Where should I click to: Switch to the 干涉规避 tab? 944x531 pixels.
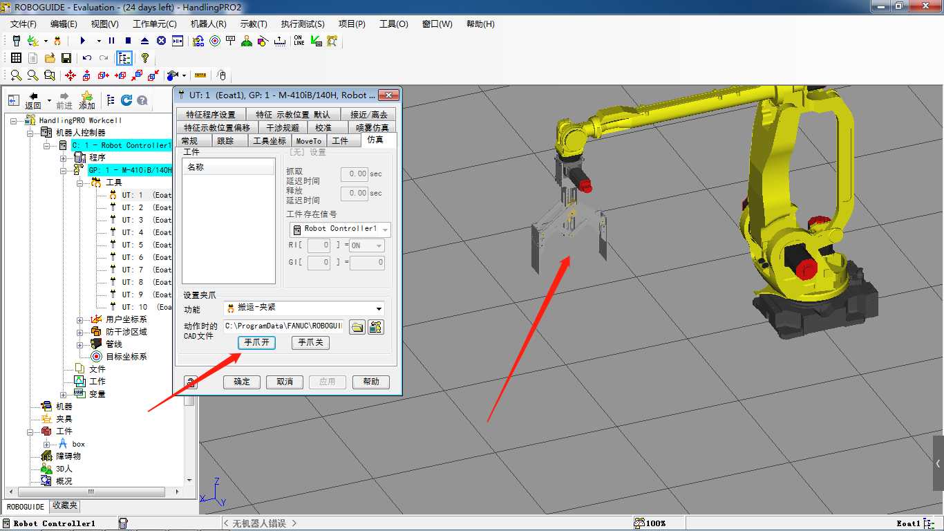coord(283,128)
